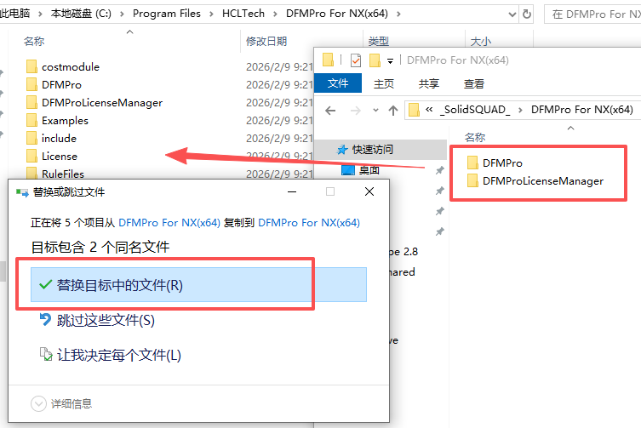The image size is (641, 428).
Task: Sort by 名称 column in _SolidSQUAD_ window
Action: (x=475, y=137)
